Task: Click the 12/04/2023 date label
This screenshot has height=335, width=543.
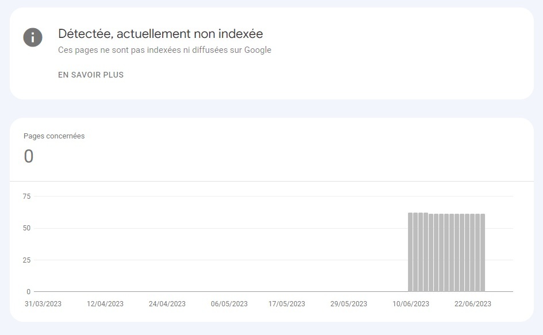Action: point(105,304)
